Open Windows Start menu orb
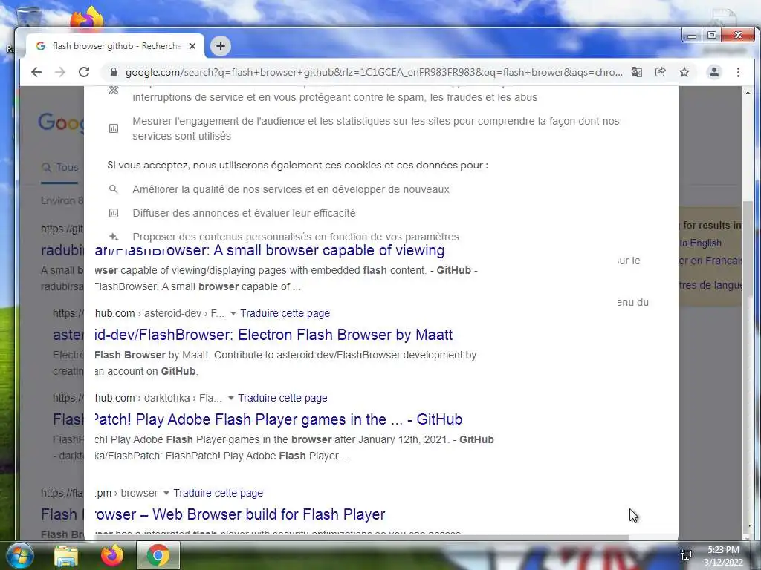This screenshot has width=761, height=570. pyautogui.click(x=19, y=555)
